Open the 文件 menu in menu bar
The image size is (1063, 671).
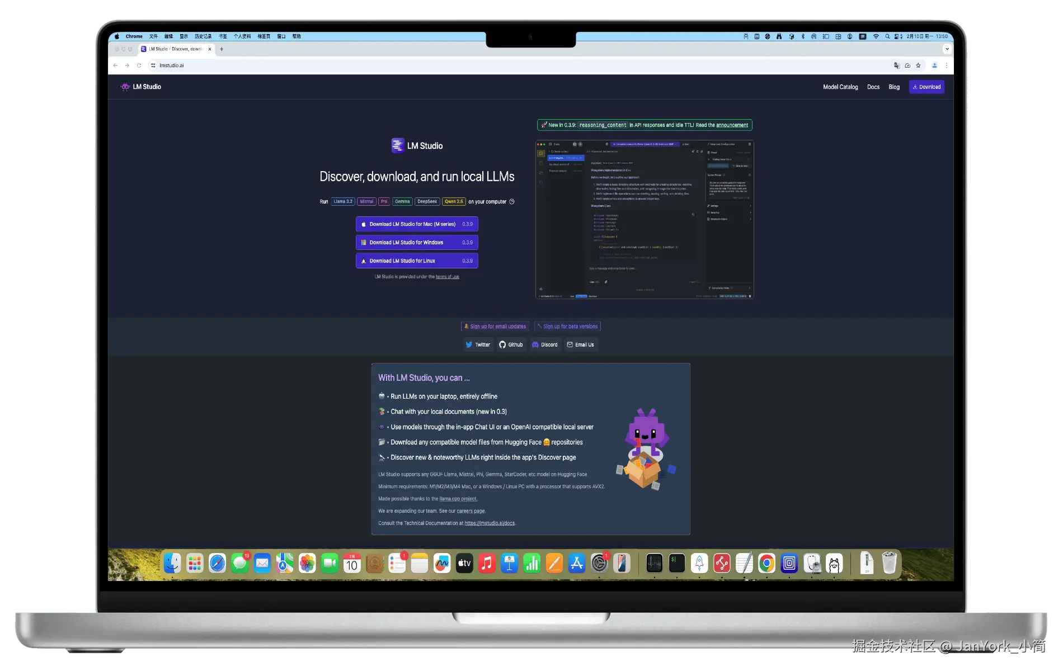tap(153, 36)
